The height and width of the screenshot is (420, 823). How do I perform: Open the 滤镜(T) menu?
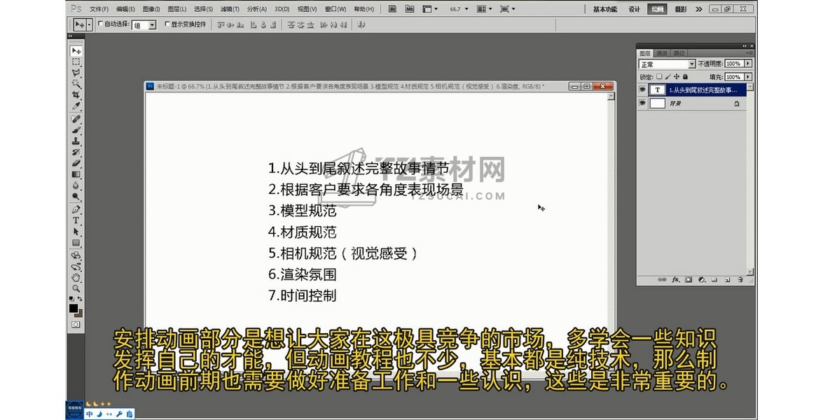click(229, 9)
